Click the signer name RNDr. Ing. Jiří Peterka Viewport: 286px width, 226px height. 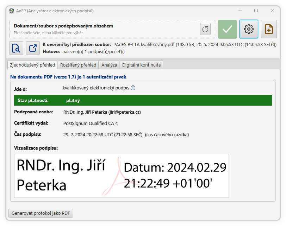click(x=85, y=112)
